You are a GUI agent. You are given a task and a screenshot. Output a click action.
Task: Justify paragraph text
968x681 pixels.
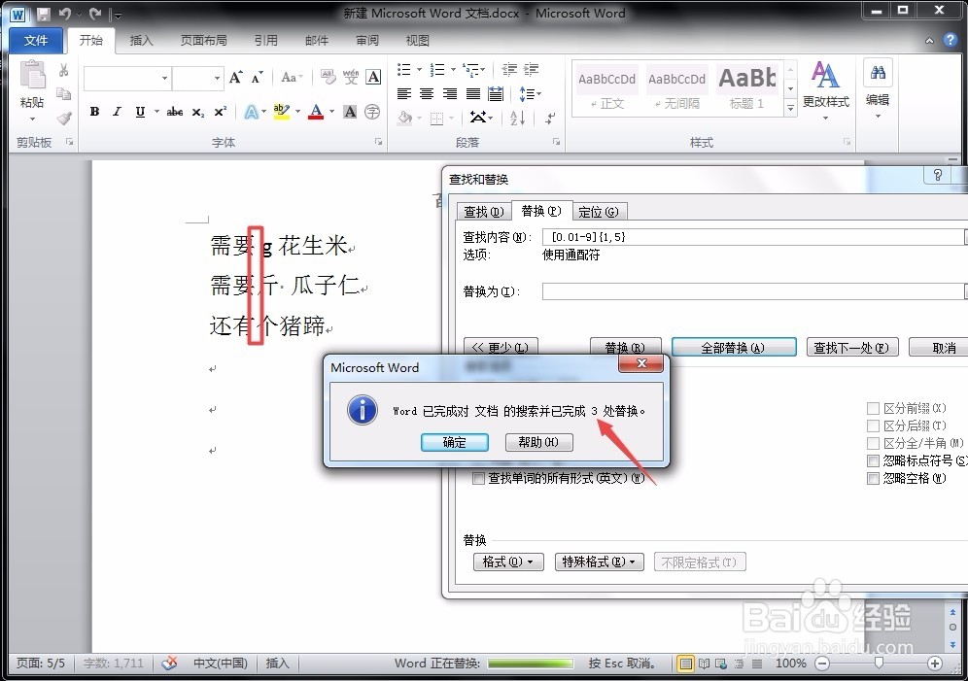pos(473,94)
